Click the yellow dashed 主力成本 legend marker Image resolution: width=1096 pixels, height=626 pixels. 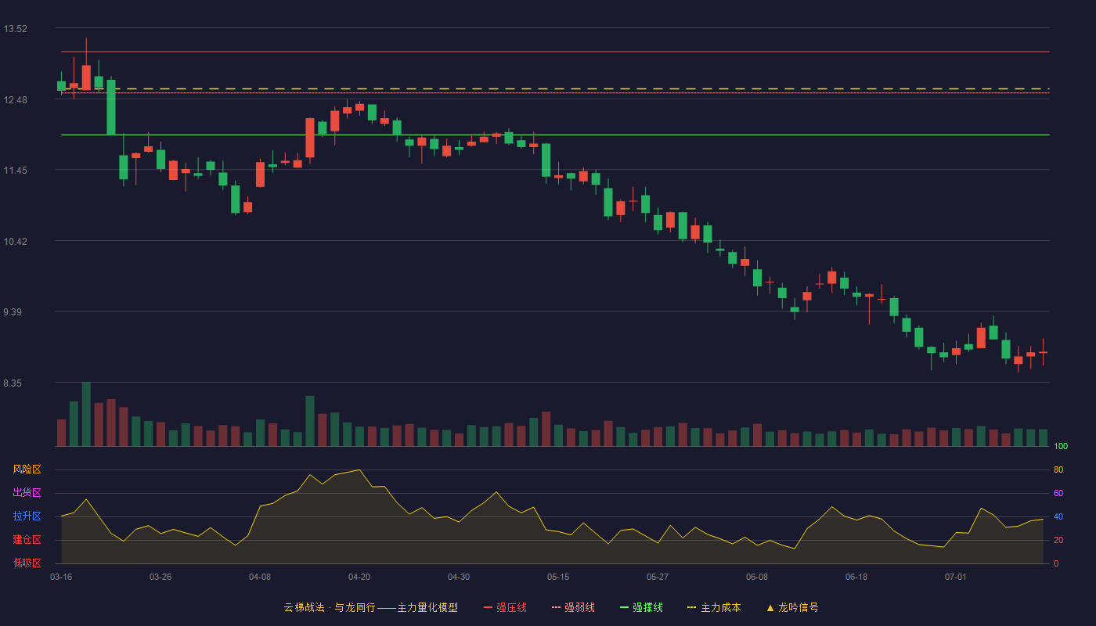pos(692,607)
